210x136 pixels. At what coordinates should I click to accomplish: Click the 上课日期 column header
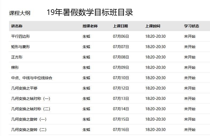(x=120, y=26)
